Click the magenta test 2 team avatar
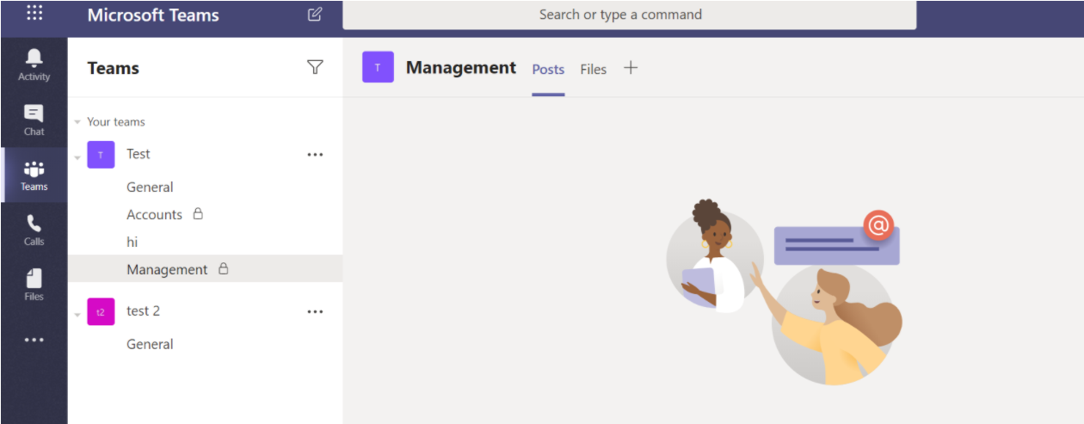The image size is (1084, 424). tap(101, 311)
